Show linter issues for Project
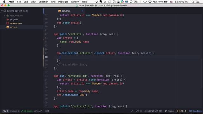Viewport: 203px width, 114px height. pos(15,111)
